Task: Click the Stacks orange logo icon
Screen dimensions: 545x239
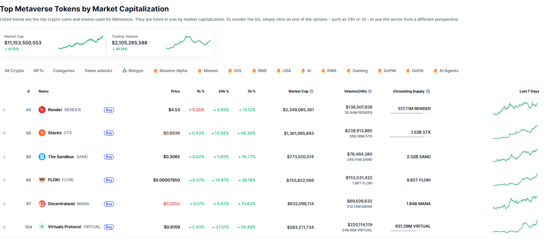Action: point(42,133)
